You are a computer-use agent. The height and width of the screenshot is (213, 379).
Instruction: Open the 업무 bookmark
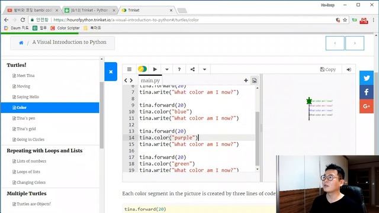coord(40,28)
